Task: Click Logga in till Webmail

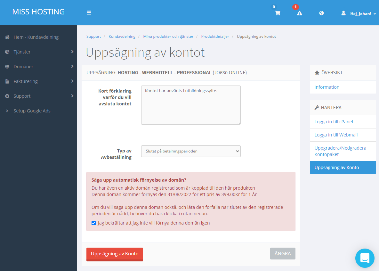Action: (x=336, y=135)
